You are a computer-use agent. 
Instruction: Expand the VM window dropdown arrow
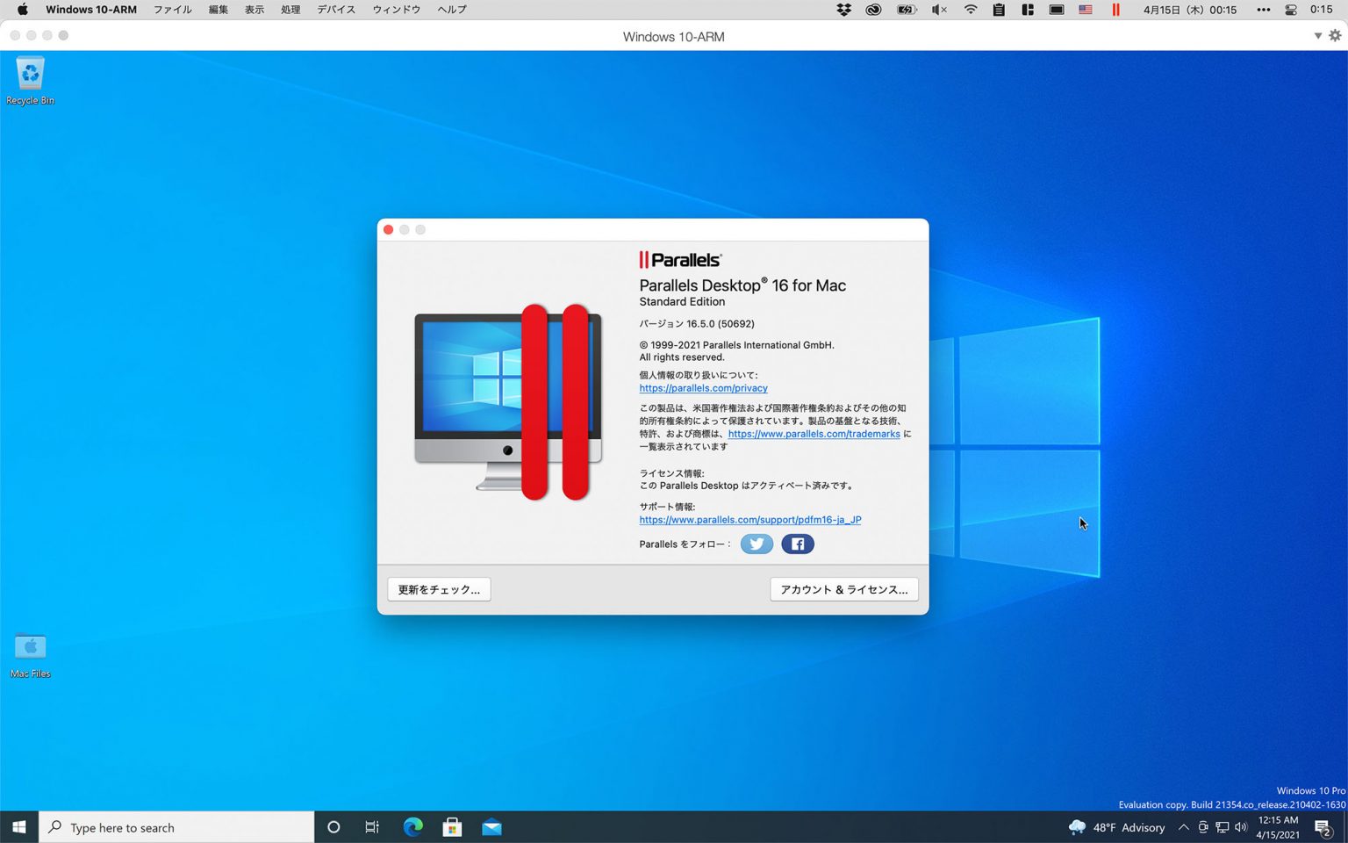pyautogui.click(x=1317, y=36)
